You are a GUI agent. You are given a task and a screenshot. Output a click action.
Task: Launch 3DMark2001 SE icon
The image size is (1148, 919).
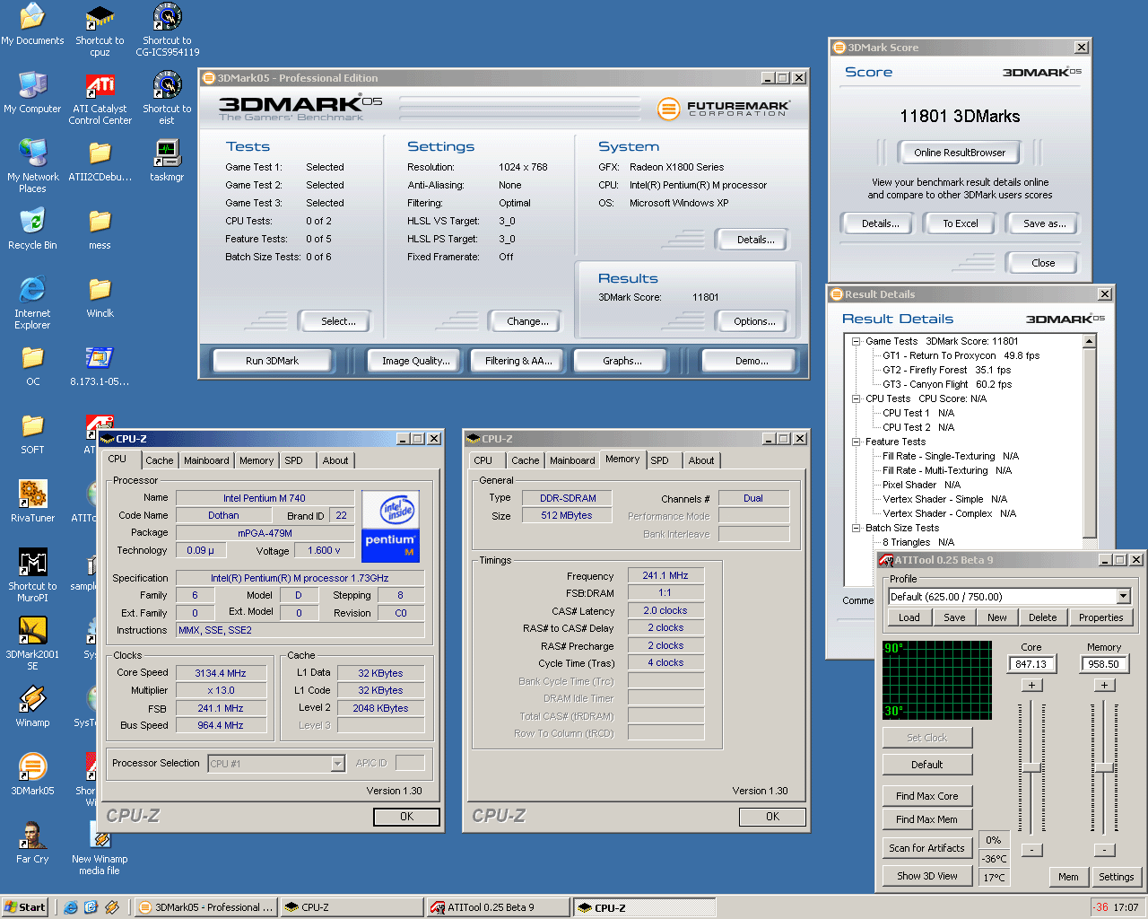[x=32, y=643]
